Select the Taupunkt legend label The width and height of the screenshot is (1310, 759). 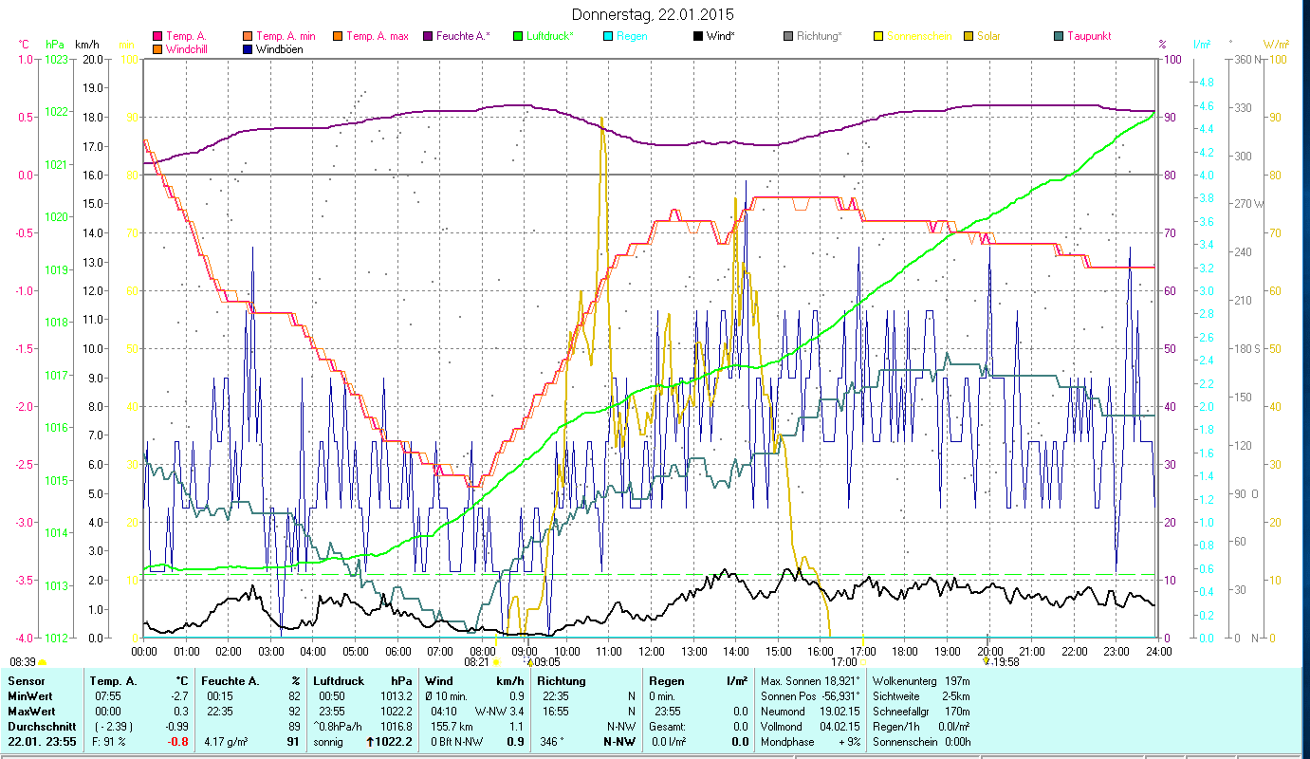[x=1088, y=37]
